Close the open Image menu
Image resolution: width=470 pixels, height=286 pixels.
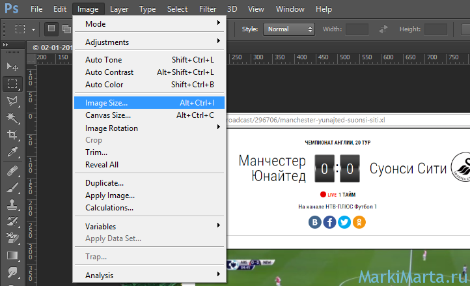coord(88,9)
